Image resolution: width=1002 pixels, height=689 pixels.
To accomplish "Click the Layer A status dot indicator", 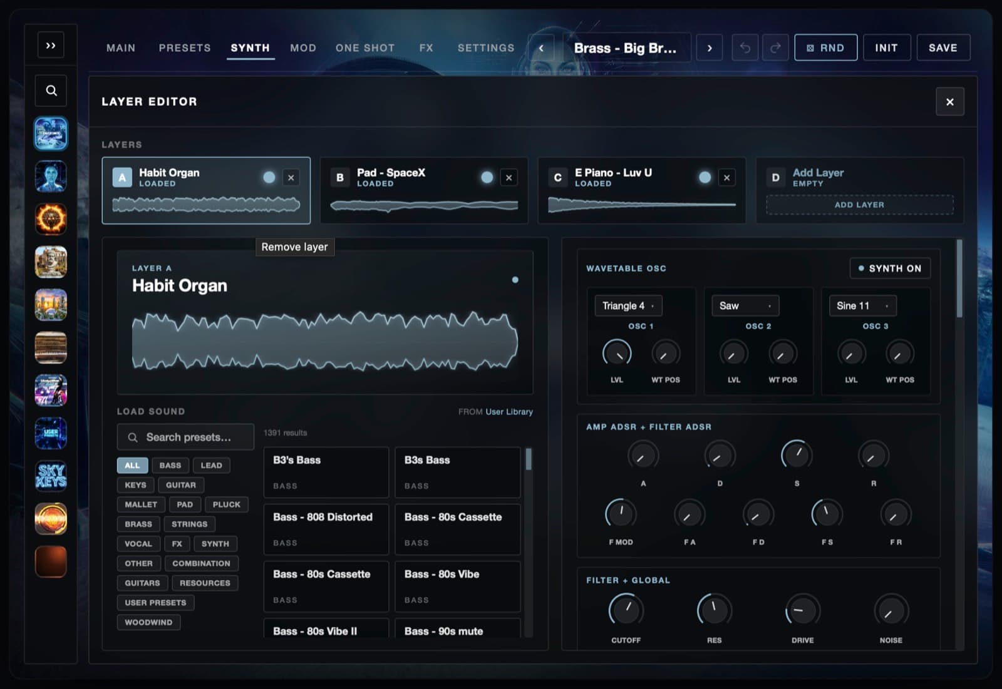I will pyautogui.click(x=515, y=280).
